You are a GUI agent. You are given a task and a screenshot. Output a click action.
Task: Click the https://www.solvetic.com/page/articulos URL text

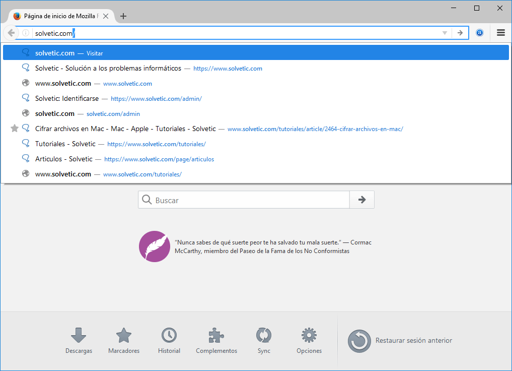[x=159, y=159]
